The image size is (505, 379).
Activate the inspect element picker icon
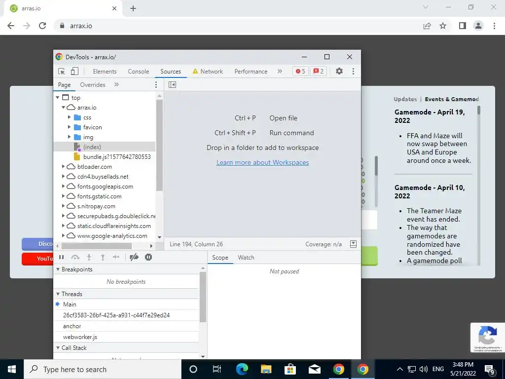(x=62, y=71)
